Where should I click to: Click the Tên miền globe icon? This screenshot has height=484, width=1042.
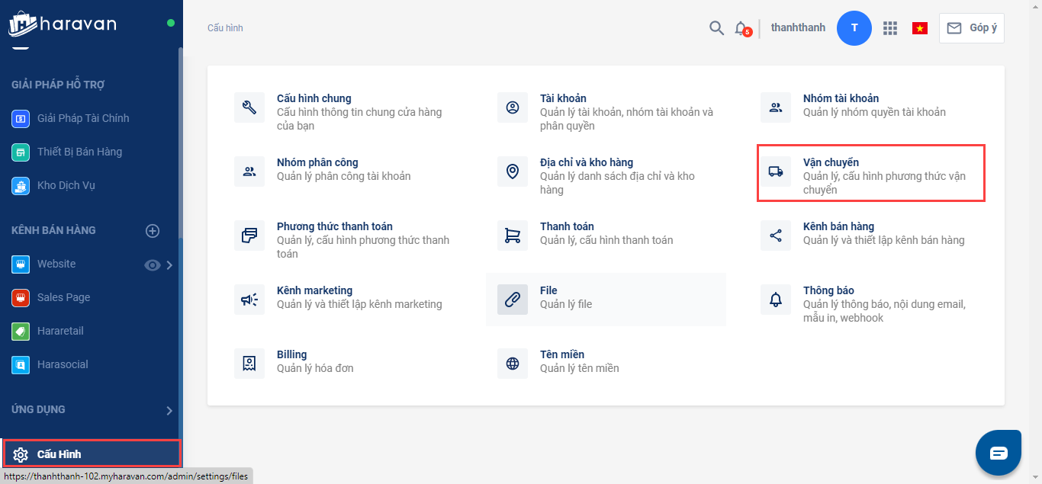(x=513, y=364)
